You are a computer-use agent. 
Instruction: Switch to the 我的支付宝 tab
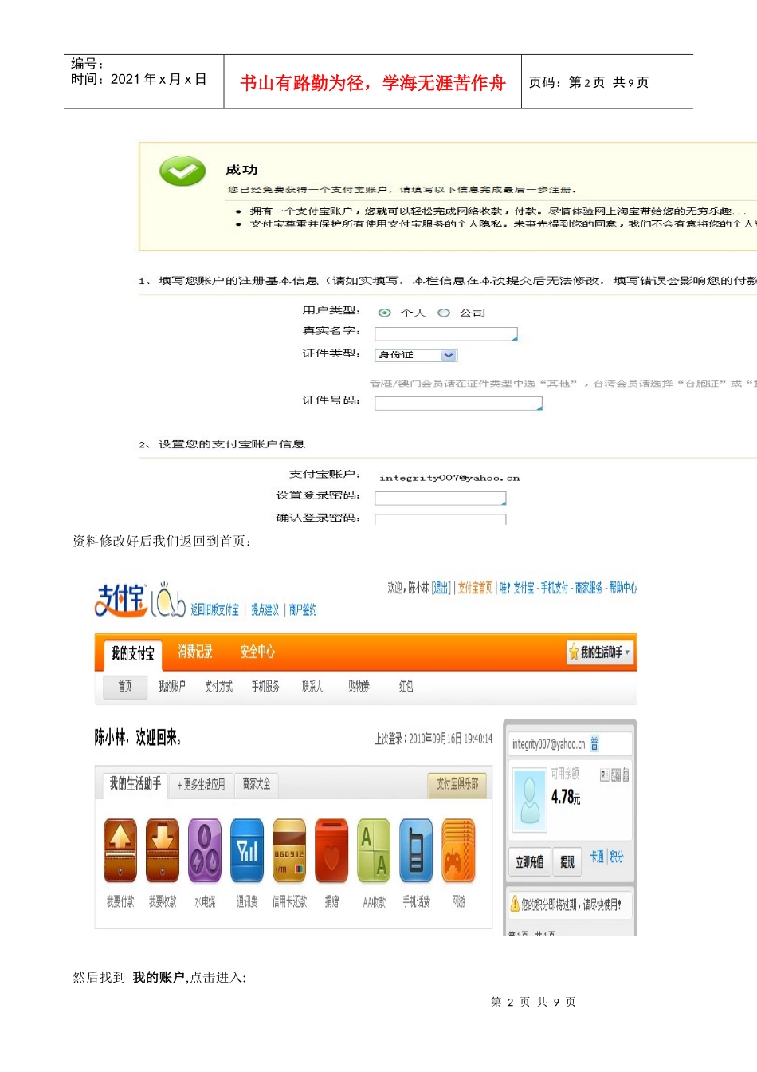(132, 653)
